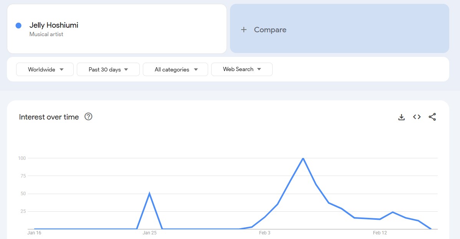Click the 50 y-axis label
This screenshot has height=239, width=460.
coord(23,194)
